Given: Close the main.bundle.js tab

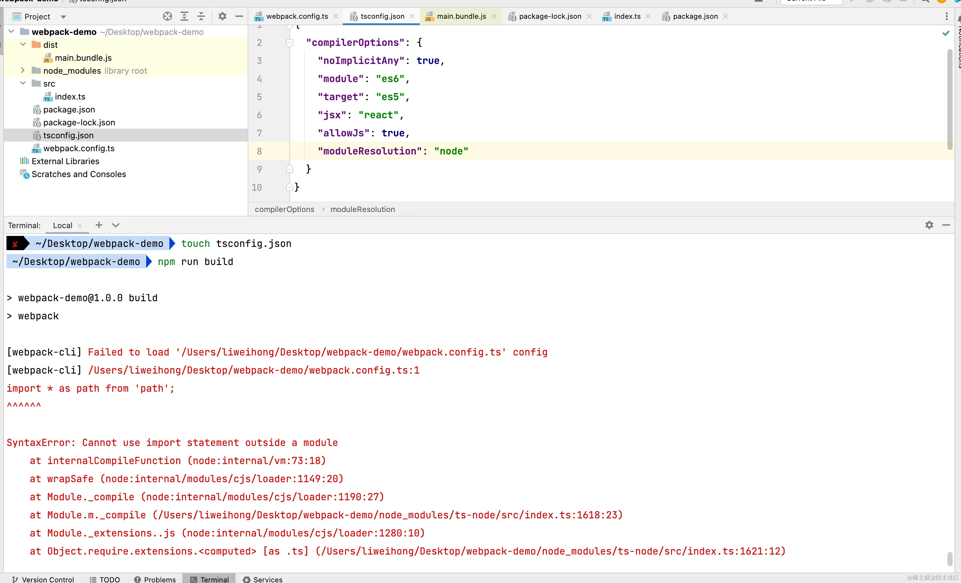Looking at the screenshot, I should pyautogui.click(x=494, y=16).
